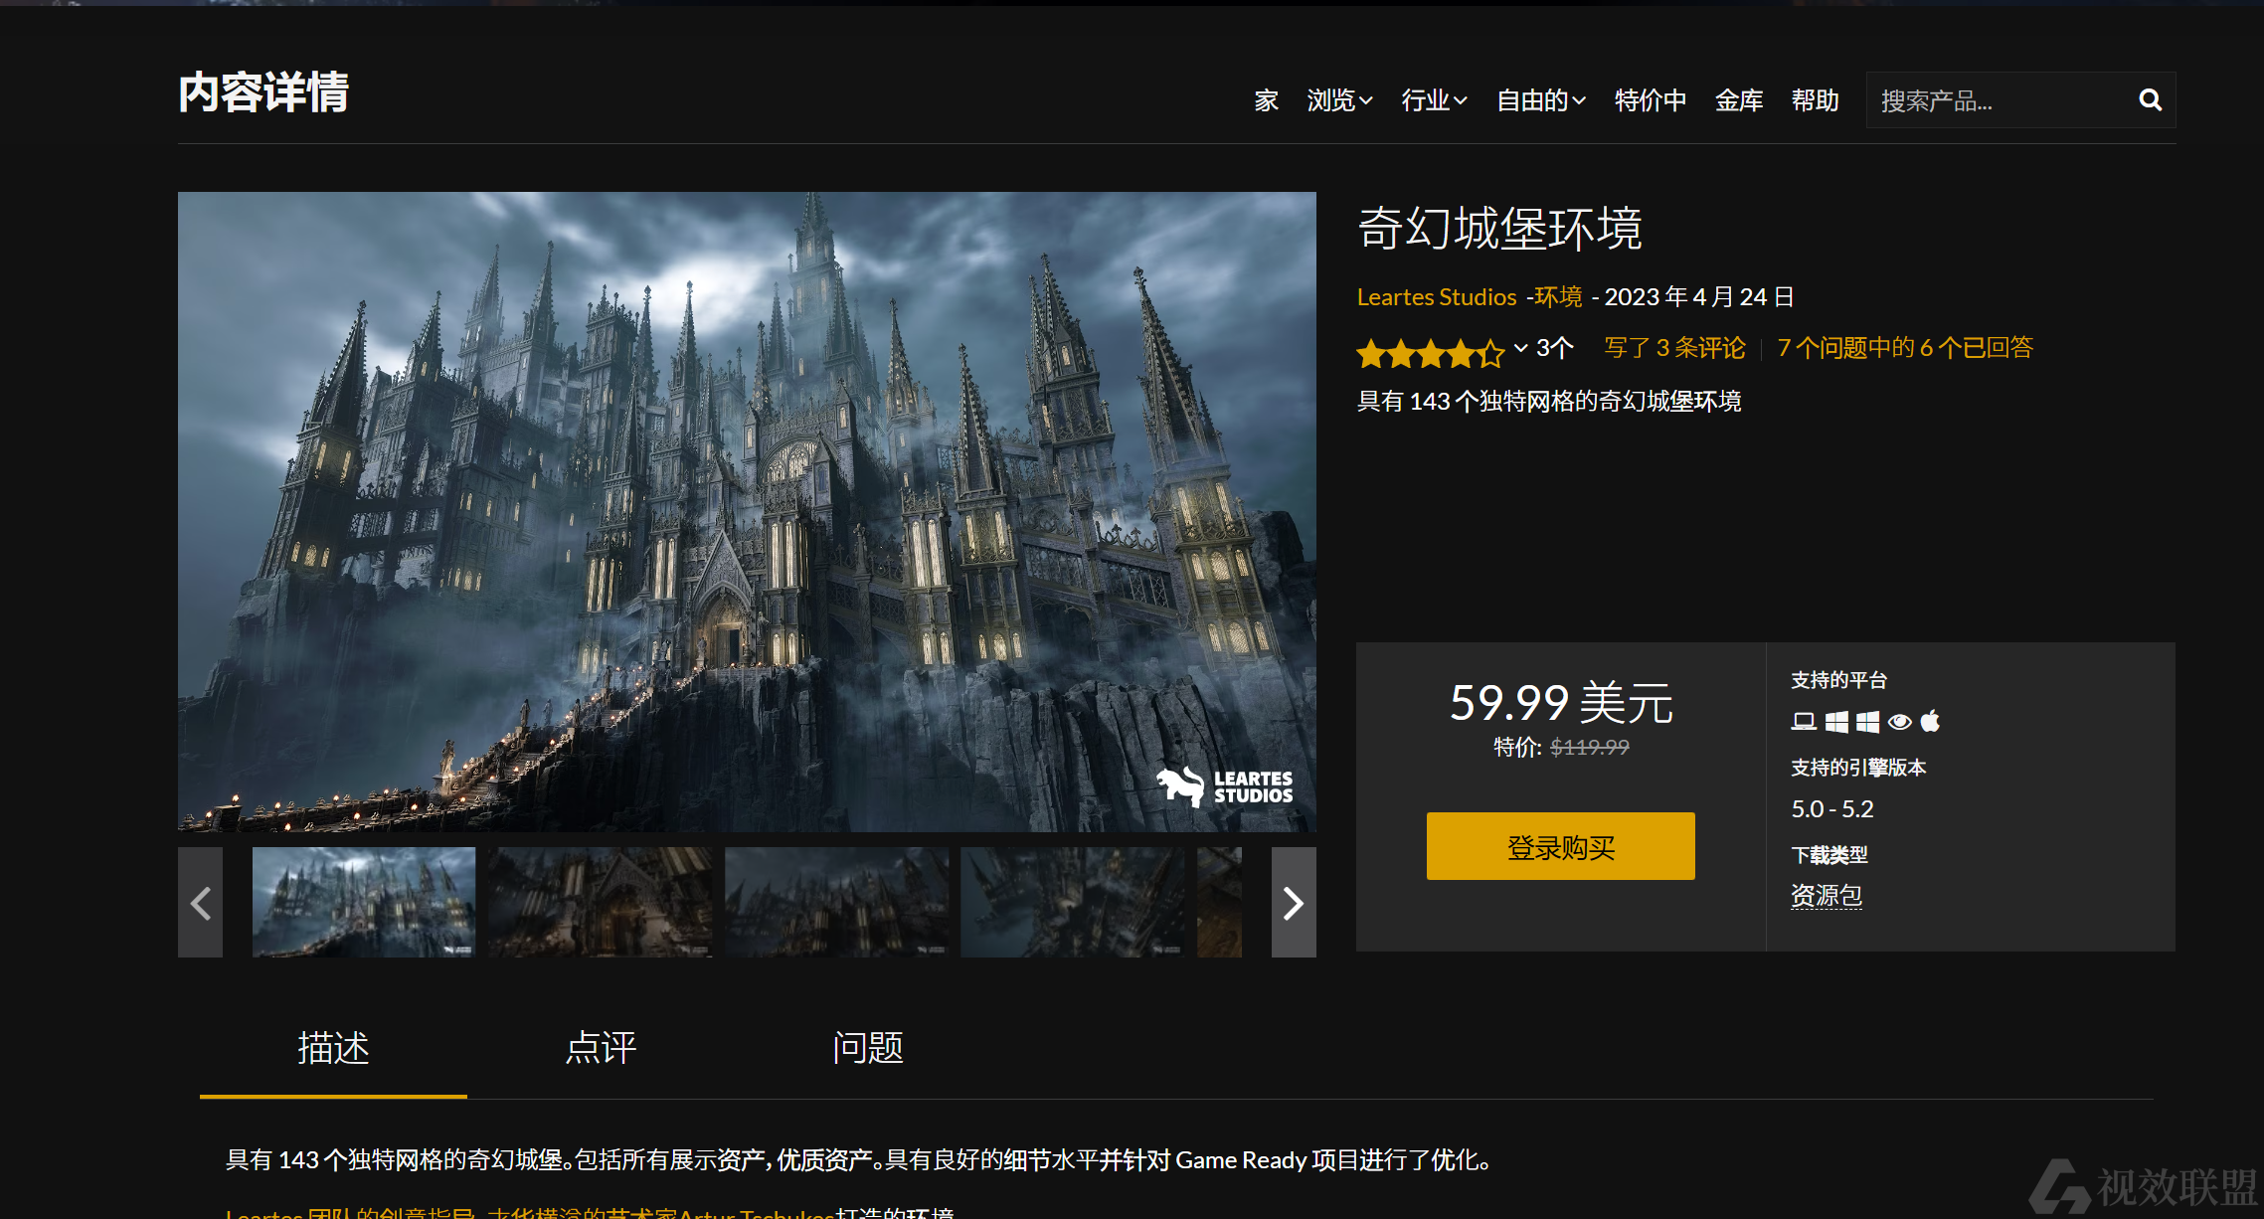Open the 环境 category link
Viewport: 2264px width, 1219px height.
pos(1558,297)
